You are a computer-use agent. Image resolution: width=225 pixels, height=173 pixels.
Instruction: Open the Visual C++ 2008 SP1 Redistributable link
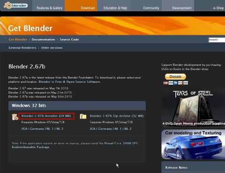[x=75, y=145]
